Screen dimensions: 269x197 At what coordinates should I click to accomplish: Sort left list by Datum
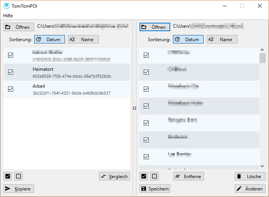pos(50,39)
